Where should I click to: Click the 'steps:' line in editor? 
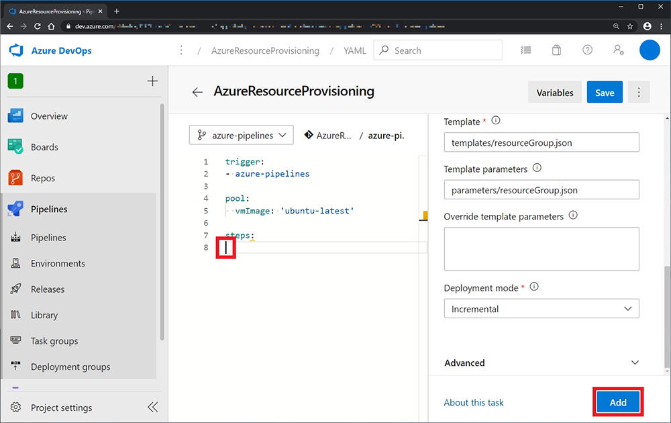click(240, 235)
